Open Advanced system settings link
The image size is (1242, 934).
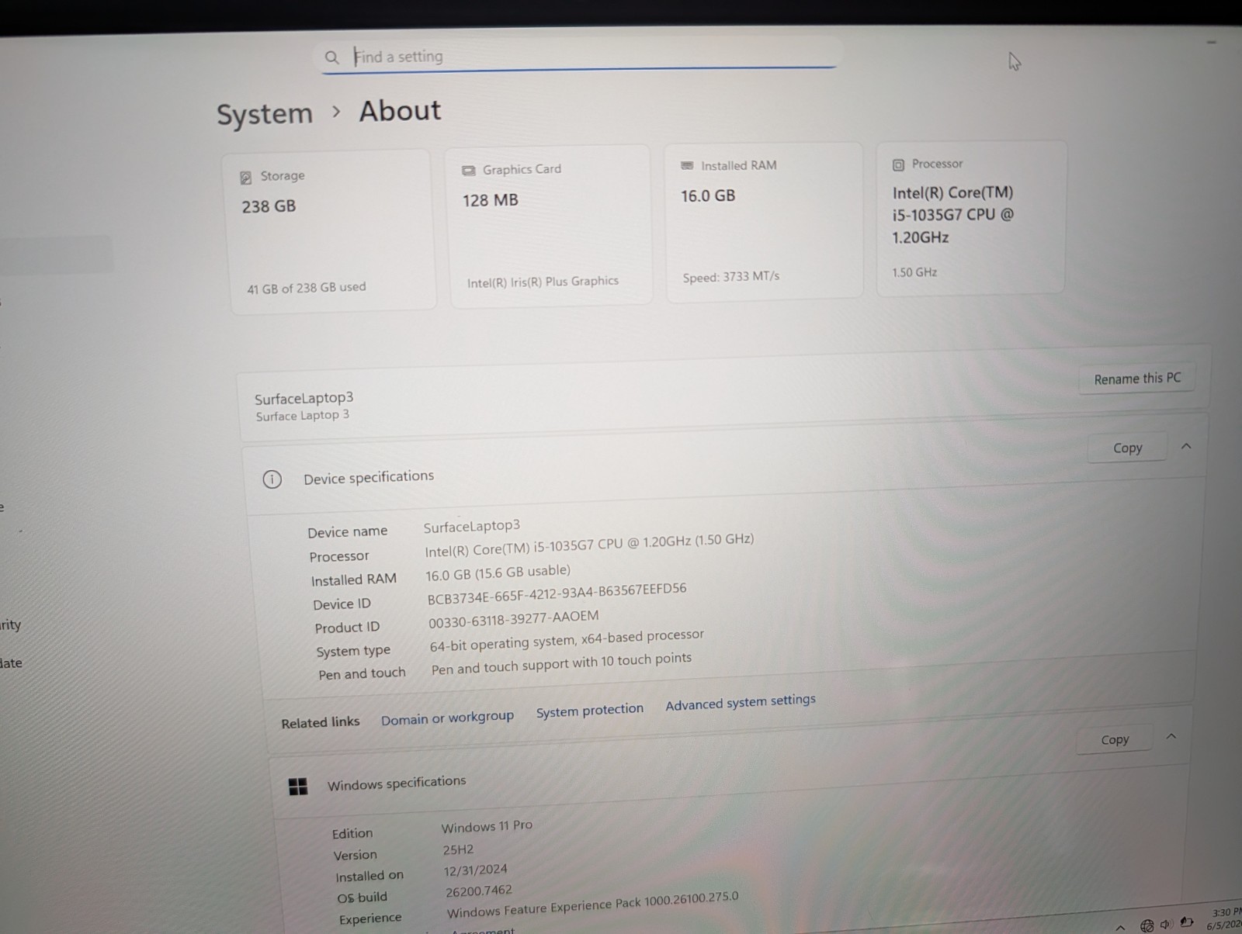[x=741, y=702]
